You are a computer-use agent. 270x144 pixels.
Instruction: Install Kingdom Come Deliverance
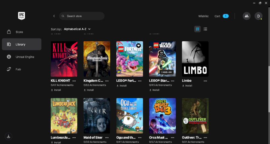[x=89, y=90]
